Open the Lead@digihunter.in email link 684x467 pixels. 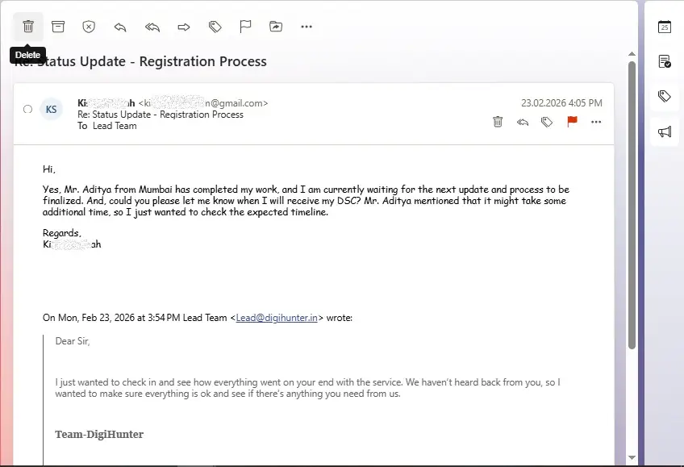pos(277,318)
